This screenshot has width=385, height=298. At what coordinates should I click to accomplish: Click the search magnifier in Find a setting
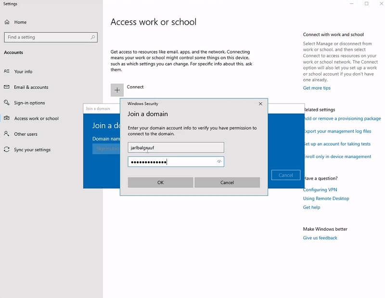93,37
